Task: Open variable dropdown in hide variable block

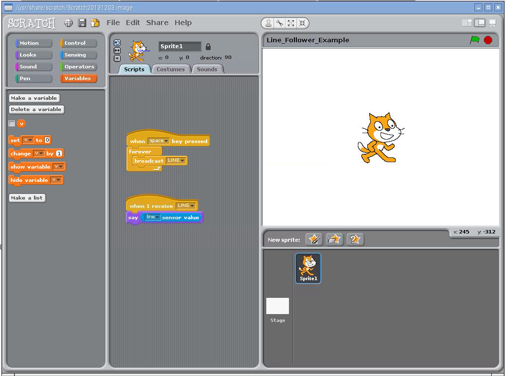Action: tap(56, 180)
